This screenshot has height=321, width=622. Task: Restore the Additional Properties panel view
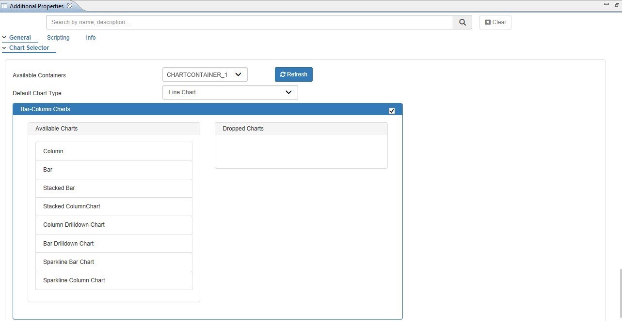pyautogui.click(x=617, y=5)
